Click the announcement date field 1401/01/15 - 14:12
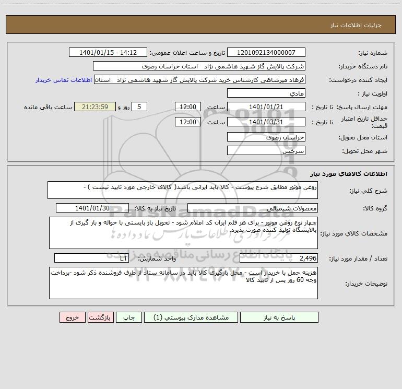This screenshot has height=389, width=402. [108, 52]
